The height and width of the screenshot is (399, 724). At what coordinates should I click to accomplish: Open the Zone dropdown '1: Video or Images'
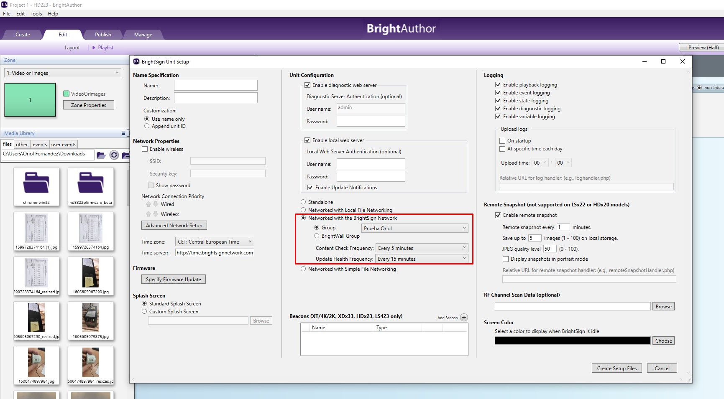[x=63, y=73]
